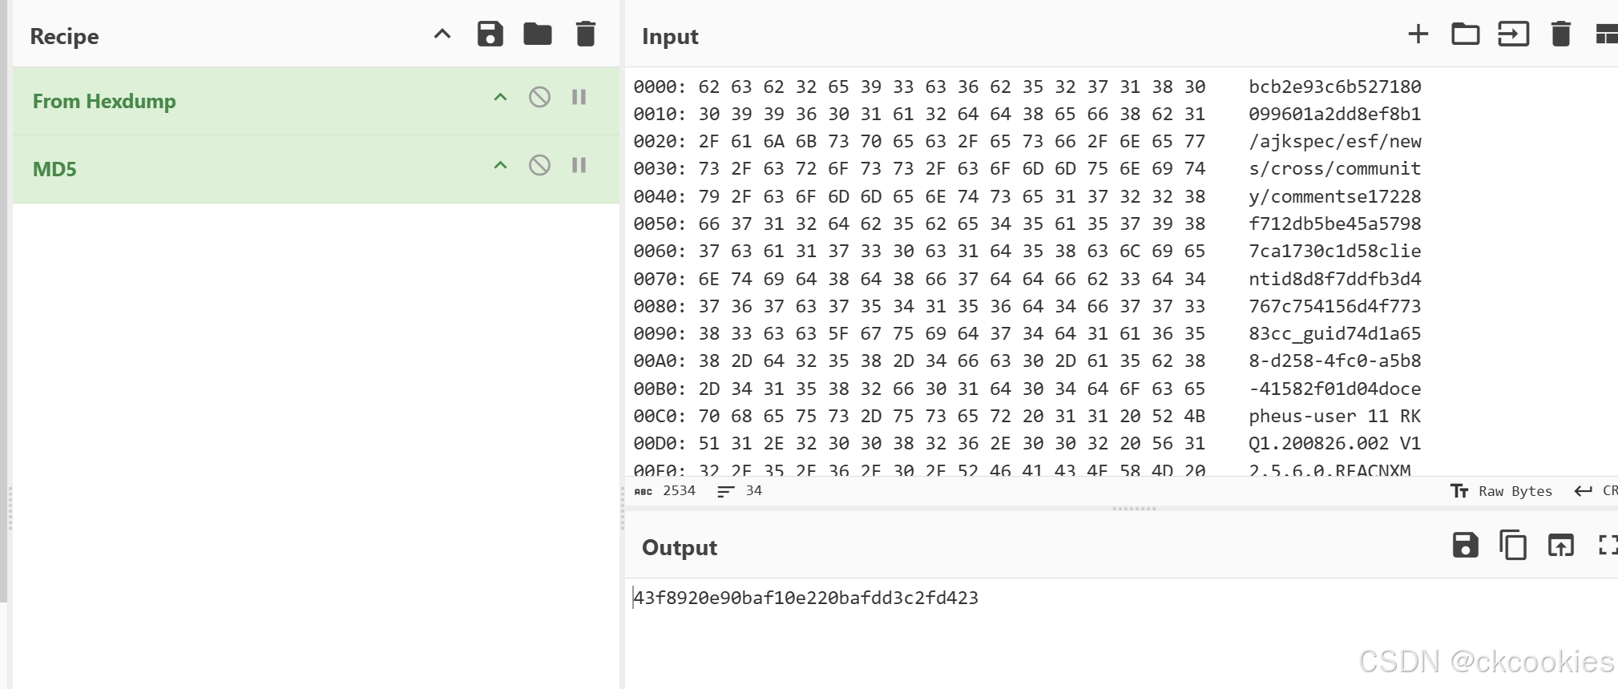Click ASCII text pheus-user 11 RK
1618x689 pixels.
tap(1335, 416)
